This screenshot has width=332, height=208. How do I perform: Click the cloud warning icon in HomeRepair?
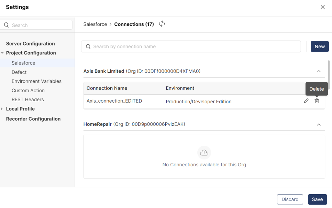click(204, 153)
